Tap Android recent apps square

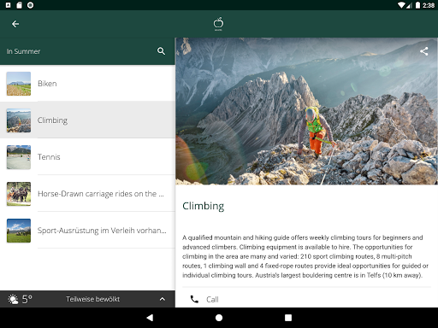pyautogui.click(x=288, y=318)
